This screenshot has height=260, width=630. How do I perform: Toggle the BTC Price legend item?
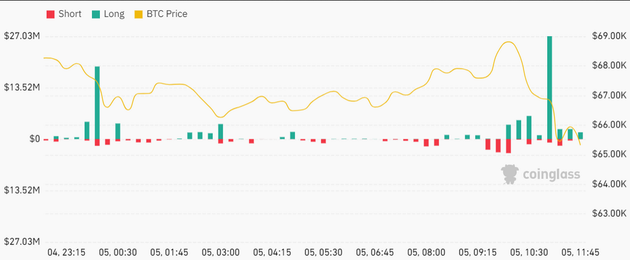(x=161, y=14)
